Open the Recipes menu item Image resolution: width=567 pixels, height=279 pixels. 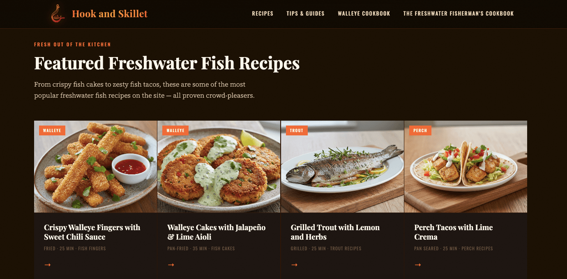coord(263,14)
